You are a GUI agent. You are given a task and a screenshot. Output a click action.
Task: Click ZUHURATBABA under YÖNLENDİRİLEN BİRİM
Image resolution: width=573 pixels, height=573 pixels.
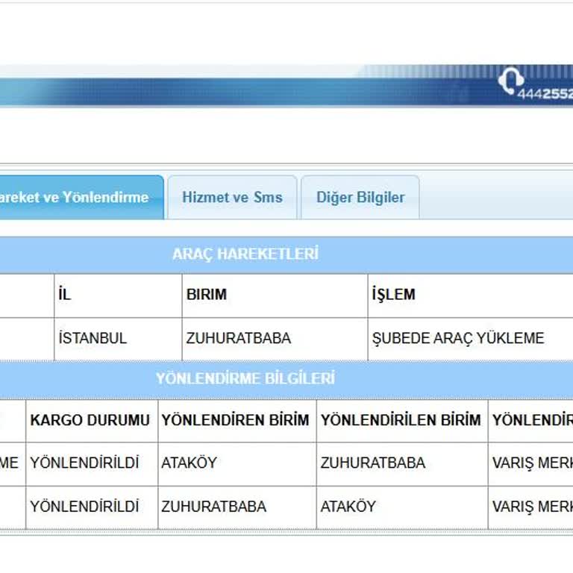click(x=402, y=463)
